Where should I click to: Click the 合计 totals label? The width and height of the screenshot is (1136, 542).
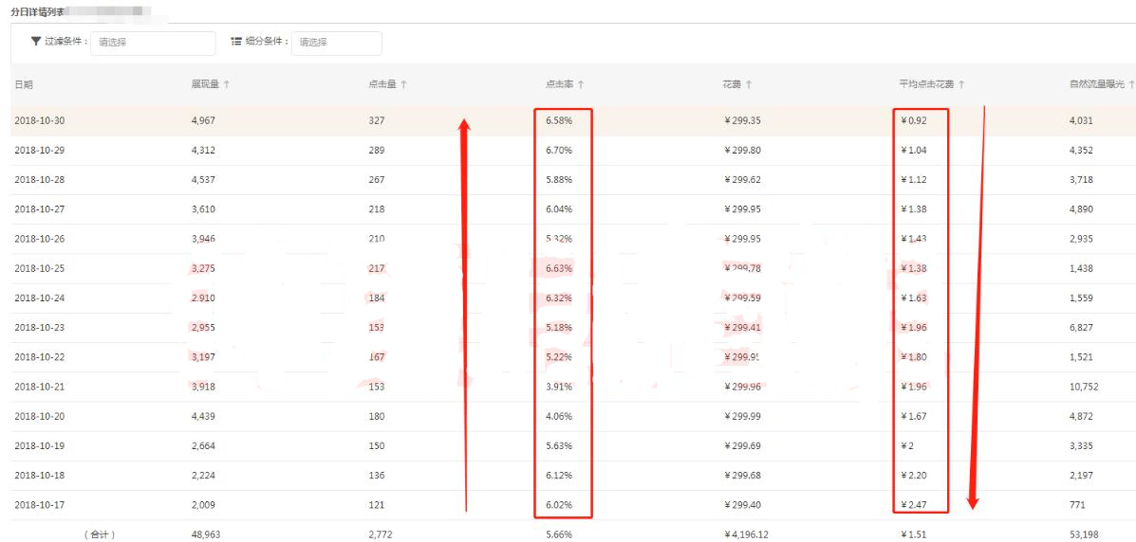100,534
